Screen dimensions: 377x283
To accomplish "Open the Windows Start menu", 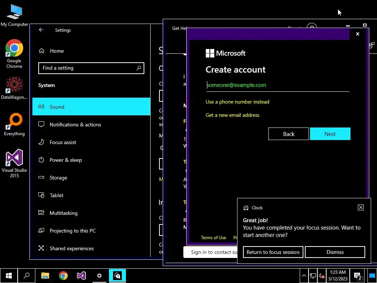I will pos(9,276).
